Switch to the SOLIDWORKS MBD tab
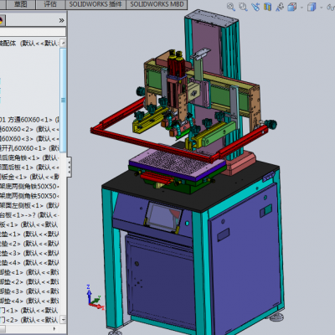 coord(157,4)
